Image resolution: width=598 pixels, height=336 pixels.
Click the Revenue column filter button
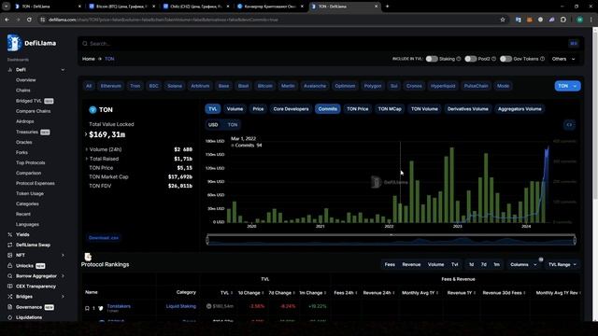[411, 264]
